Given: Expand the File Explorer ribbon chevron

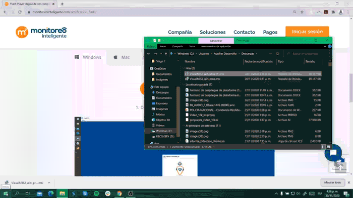Looking at the screenshot, I should pos(325,46).
